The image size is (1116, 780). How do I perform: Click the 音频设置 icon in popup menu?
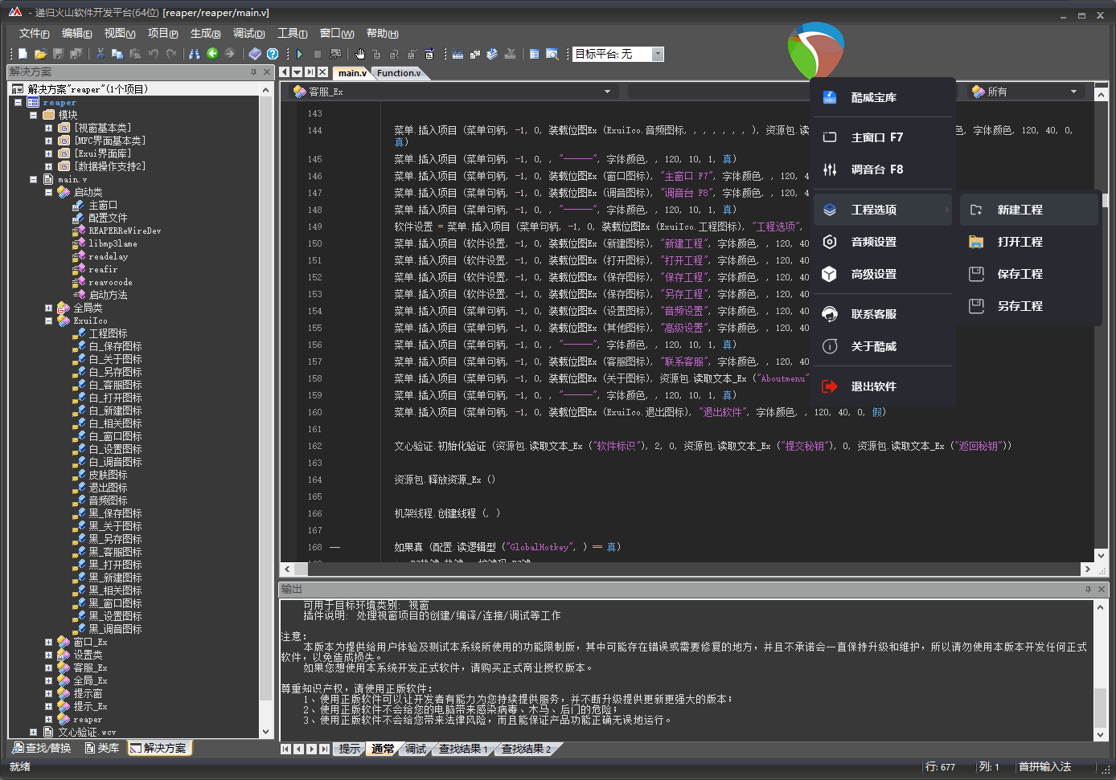830,242
